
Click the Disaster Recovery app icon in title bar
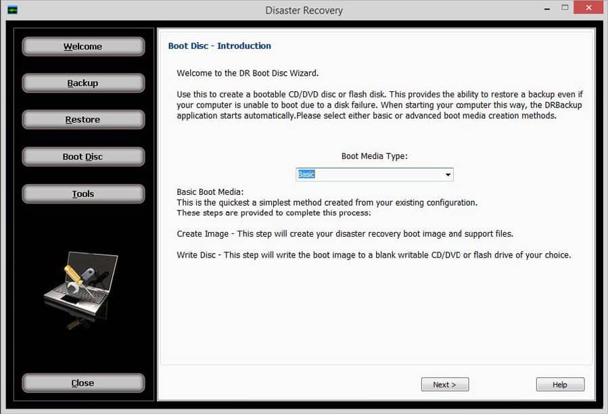coord(12,10)
